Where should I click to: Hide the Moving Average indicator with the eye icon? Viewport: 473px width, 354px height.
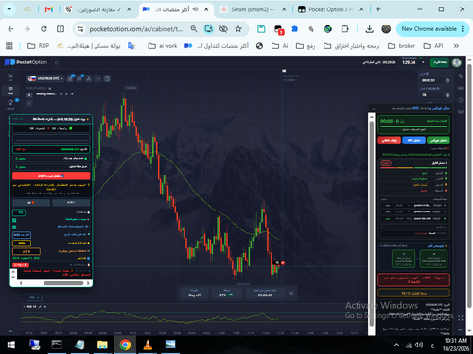point(61,94)
